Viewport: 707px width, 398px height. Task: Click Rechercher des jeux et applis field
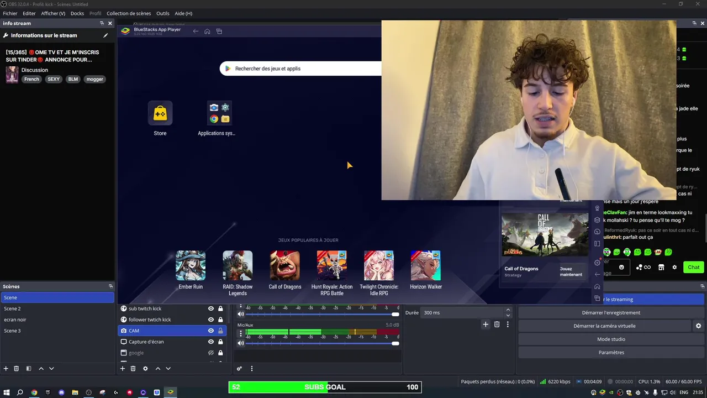click(301, 69)
